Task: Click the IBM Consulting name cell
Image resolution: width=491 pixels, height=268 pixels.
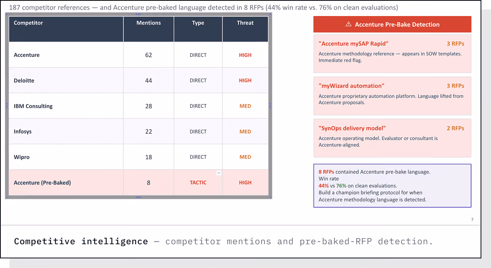Action: (x=66, y=106)
